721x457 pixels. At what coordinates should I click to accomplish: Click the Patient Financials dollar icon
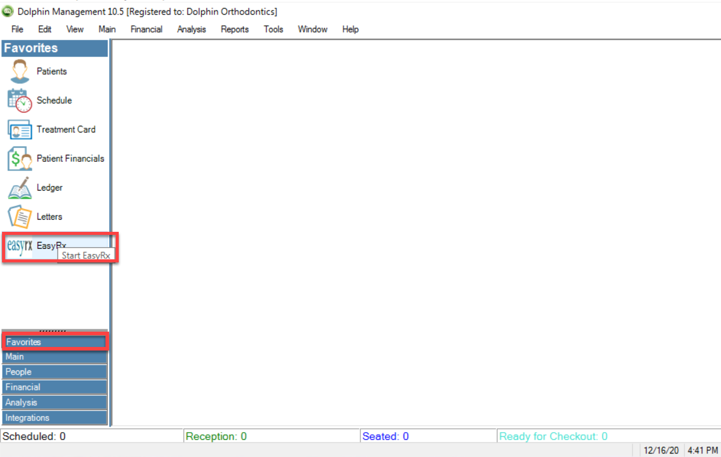[20, 158]
